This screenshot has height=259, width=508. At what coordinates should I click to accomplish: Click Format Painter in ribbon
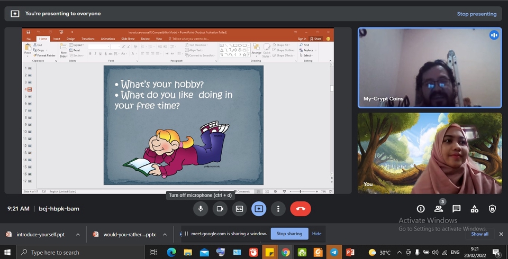pos(44,55)
